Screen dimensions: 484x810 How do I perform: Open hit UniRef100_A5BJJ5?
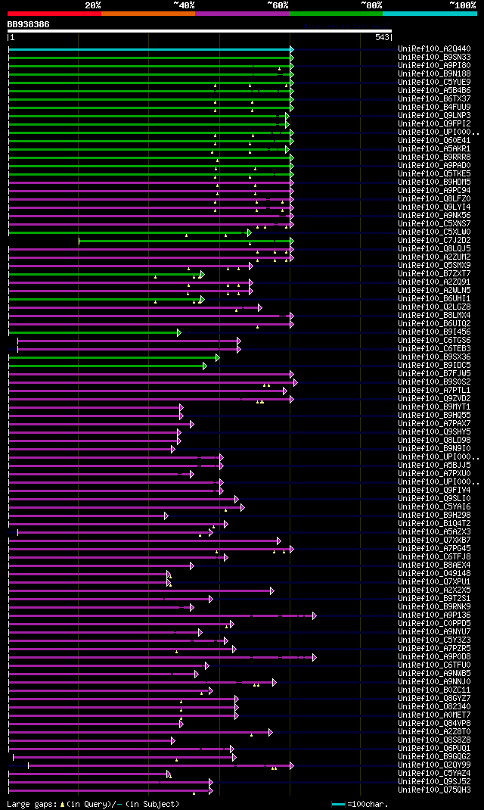434,466
